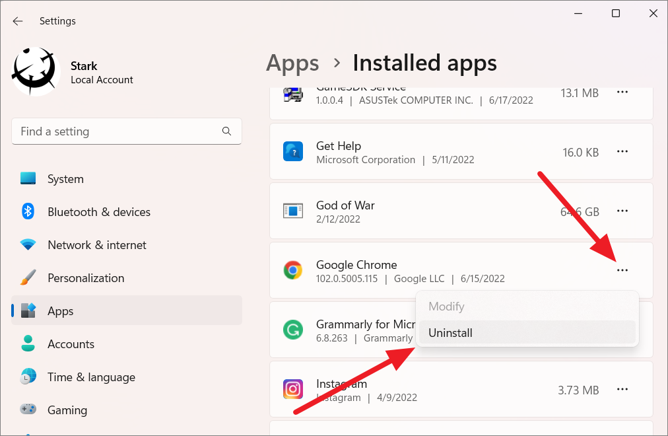
Task: Select the Grammarly for Microsoft entry name
Action: click(366, 324)
